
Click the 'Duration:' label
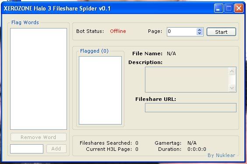[169, 149]
